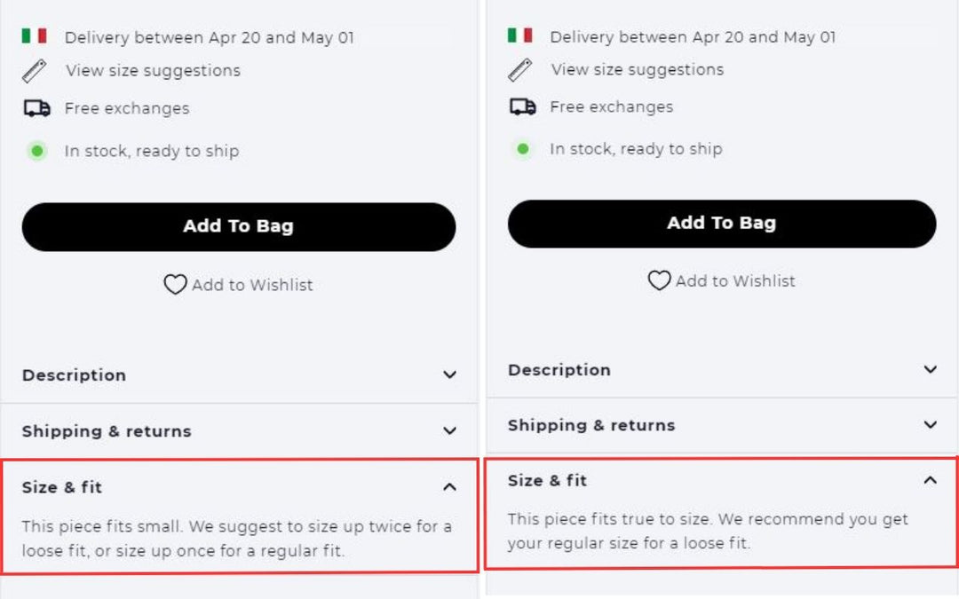Click the delivery truck icon in right panel
Image resolution: width=959 pixels, height=599 pixels.
click(x=522, y=106)
